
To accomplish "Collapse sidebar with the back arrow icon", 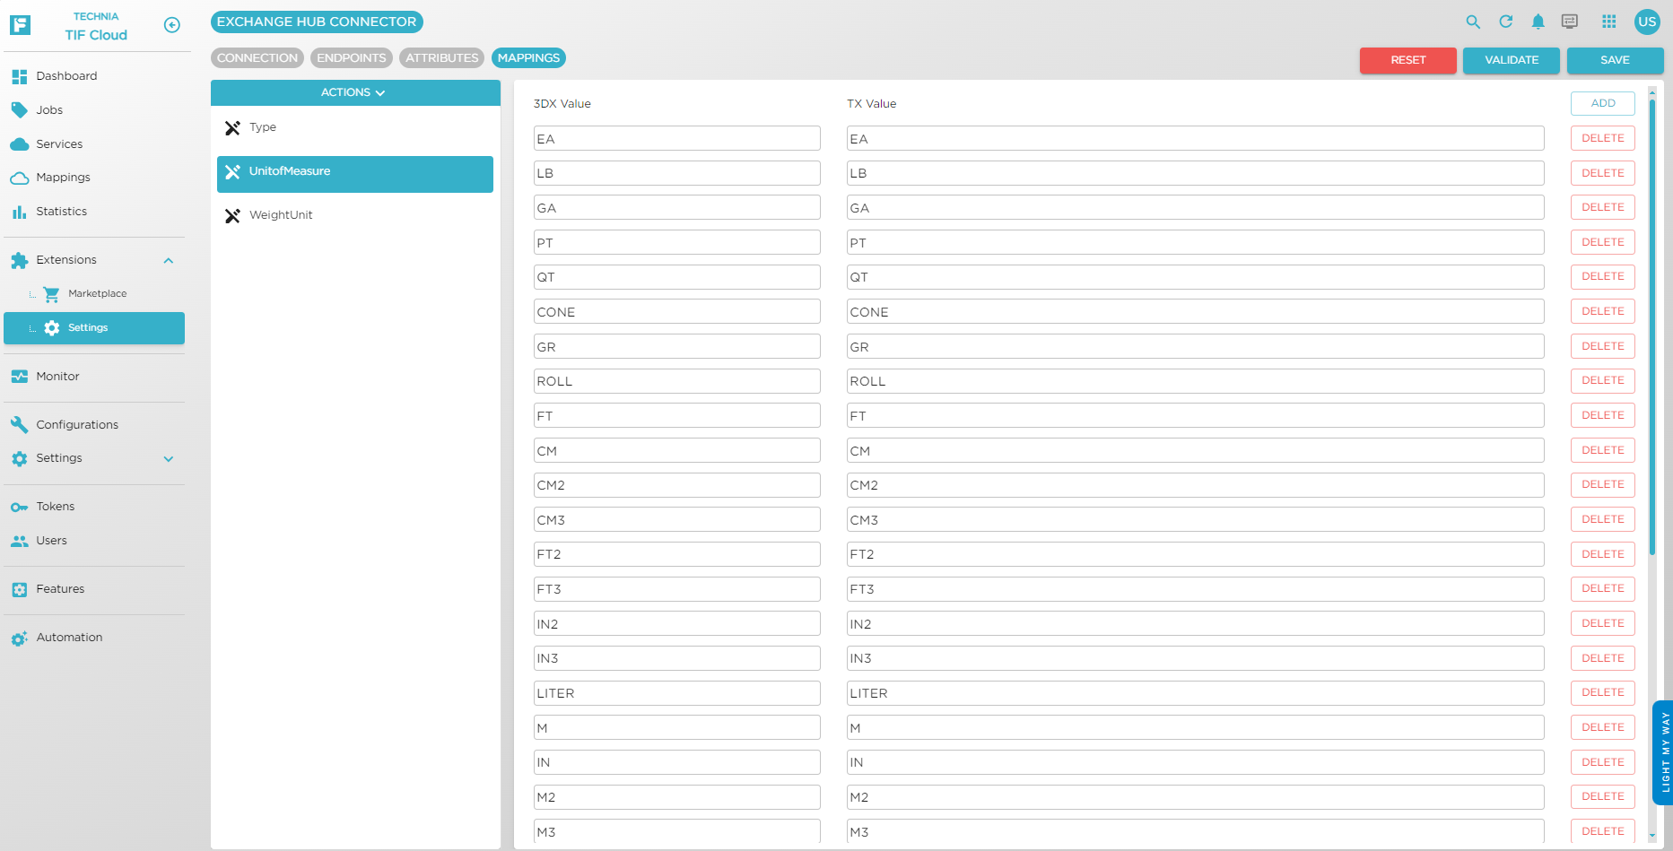I will (172, 25).
